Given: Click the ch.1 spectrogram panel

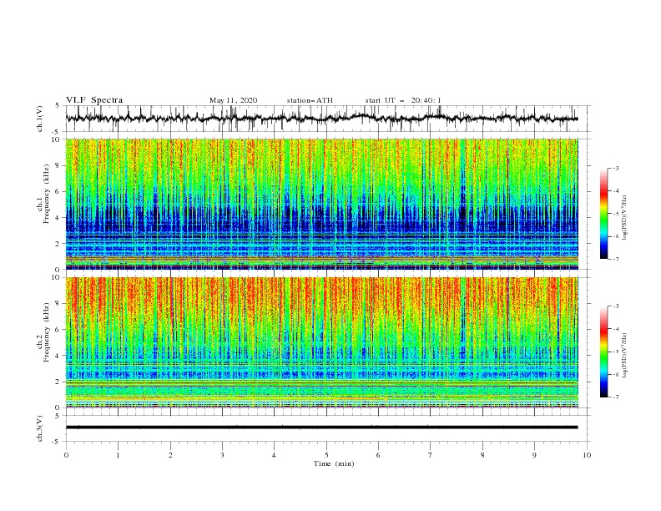Looking at the screenshot, I should coord(321,204).
